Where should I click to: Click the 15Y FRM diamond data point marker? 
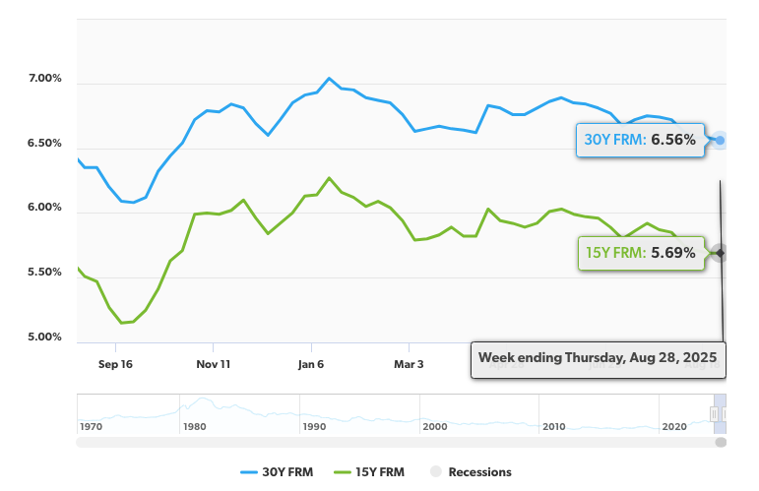tap(721, 253)
